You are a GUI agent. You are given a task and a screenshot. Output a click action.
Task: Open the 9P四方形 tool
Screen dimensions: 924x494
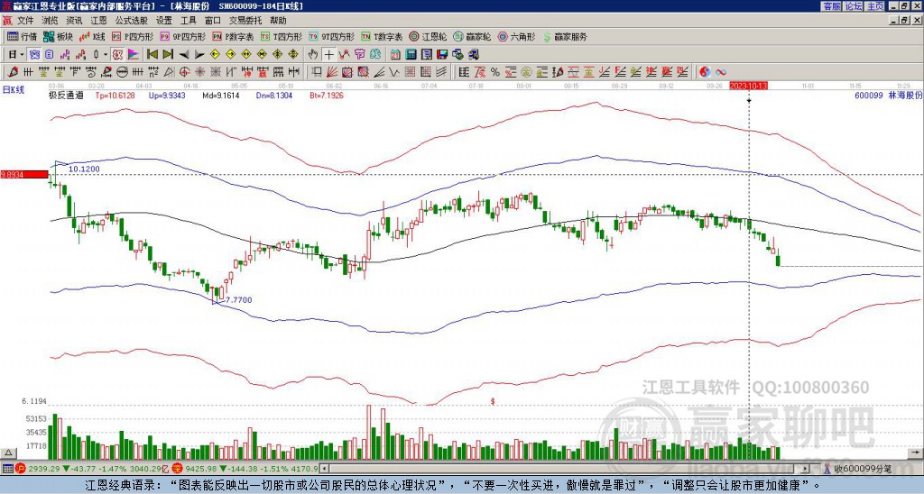tap(182, 36)
